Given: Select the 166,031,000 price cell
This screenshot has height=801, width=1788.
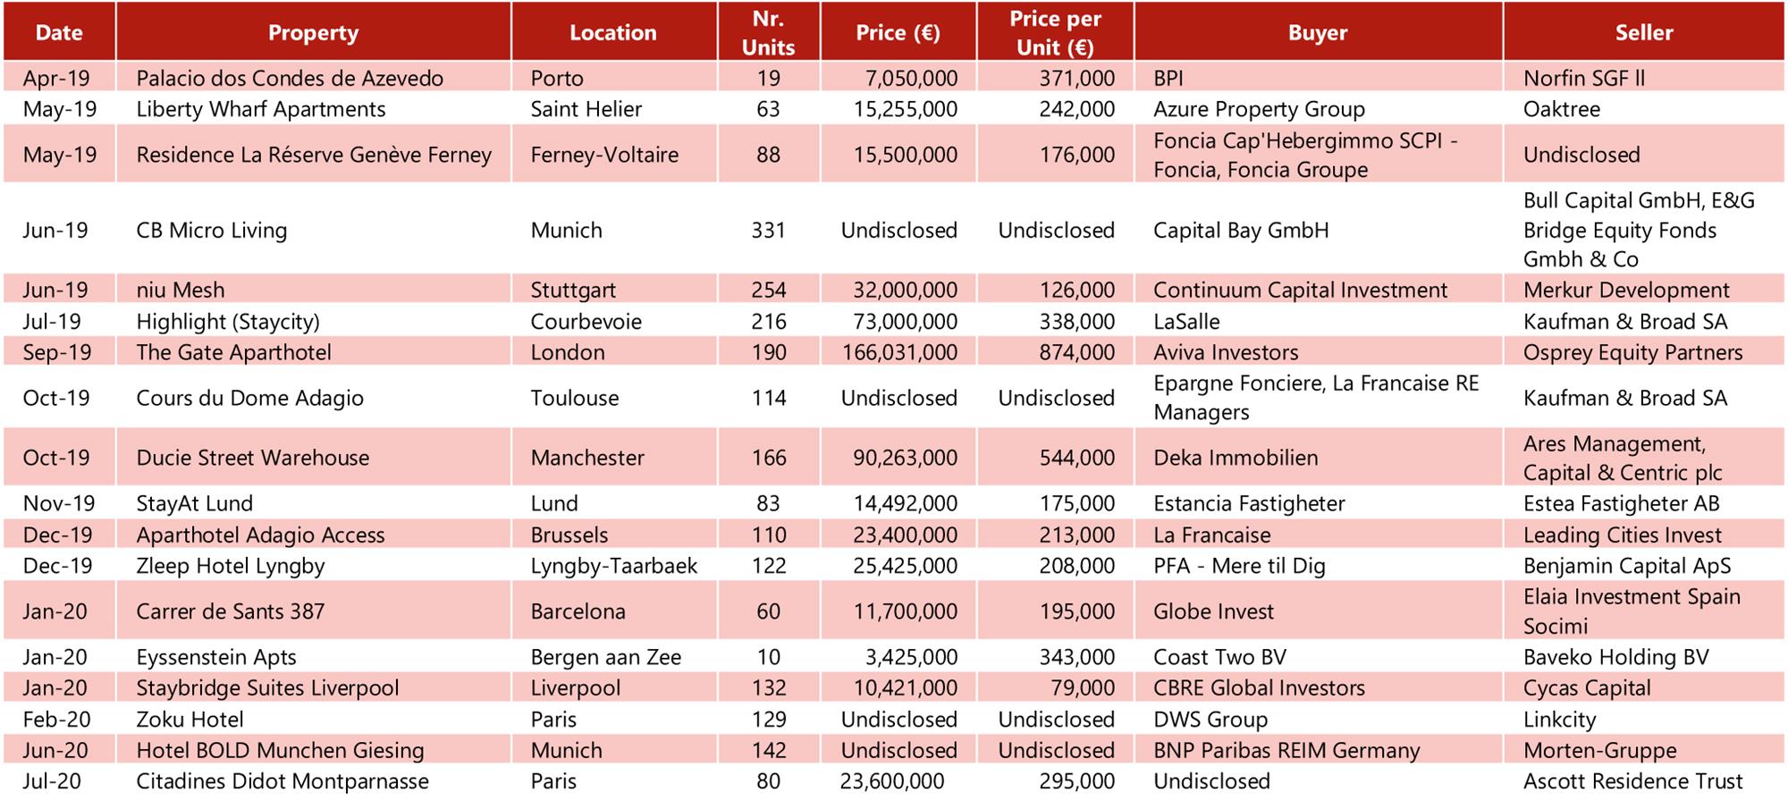Looking at the screenshot, I should 899,352.
